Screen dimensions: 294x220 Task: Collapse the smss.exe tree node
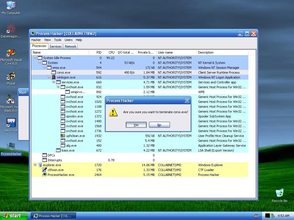tap(45, 67)
